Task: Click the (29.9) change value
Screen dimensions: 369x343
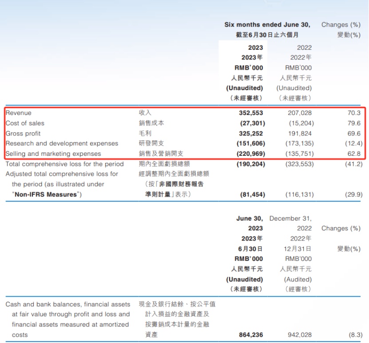Action: coord(354,194)
